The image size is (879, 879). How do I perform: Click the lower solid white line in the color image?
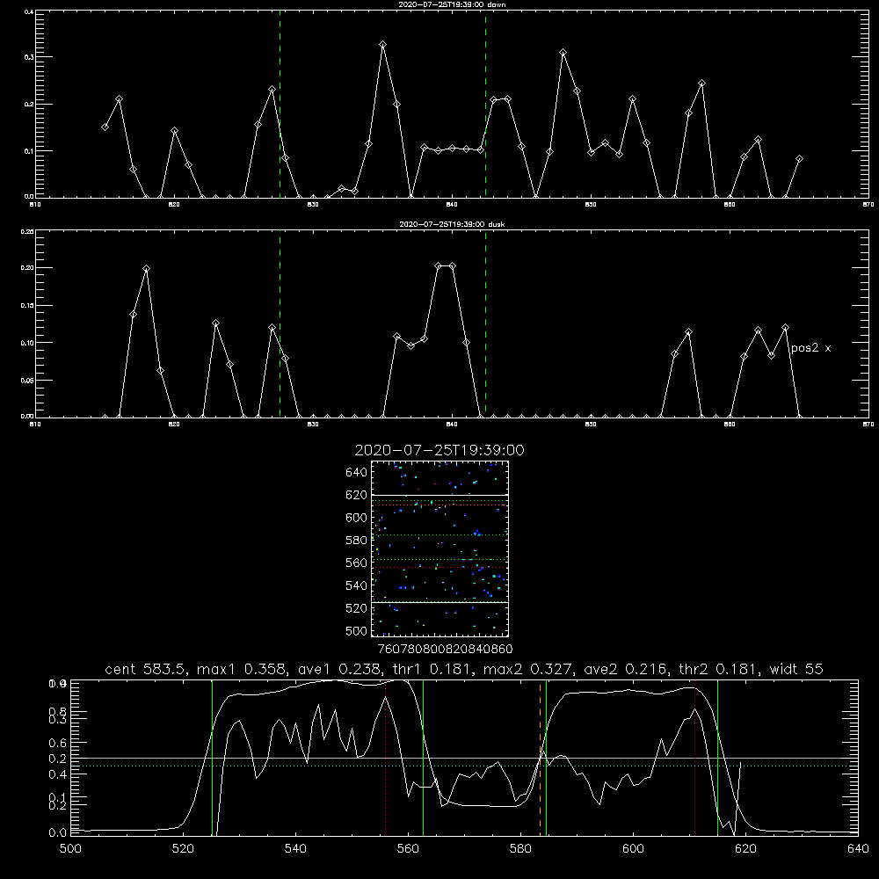click(x=439, y=603)
